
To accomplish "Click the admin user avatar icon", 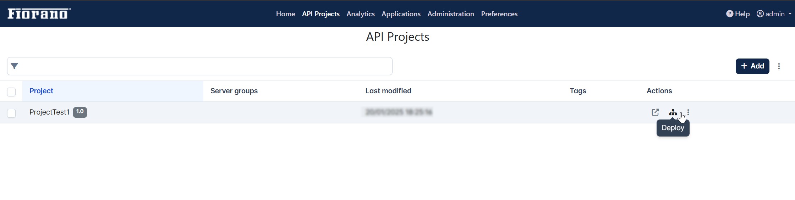I will (760, 14).
